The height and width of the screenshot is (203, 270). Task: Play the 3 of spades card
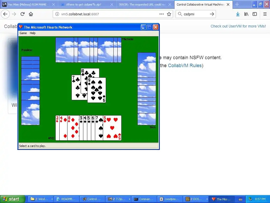pyautogui.click(x=81, y=128)
